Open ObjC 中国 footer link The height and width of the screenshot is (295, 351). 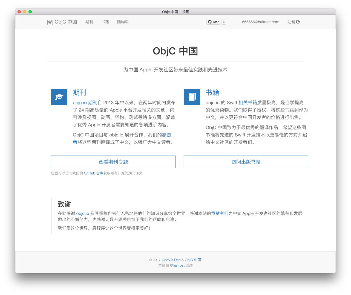193,260
